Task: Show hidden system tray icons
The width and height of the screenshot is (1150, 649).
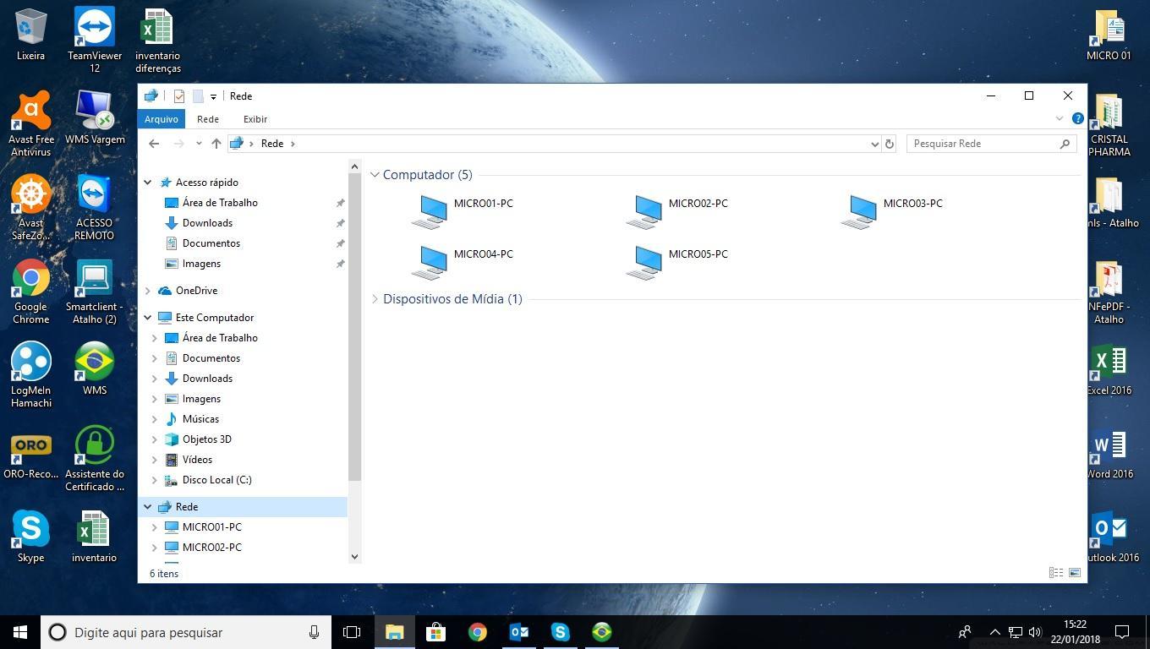Action: tap(995, 632)
